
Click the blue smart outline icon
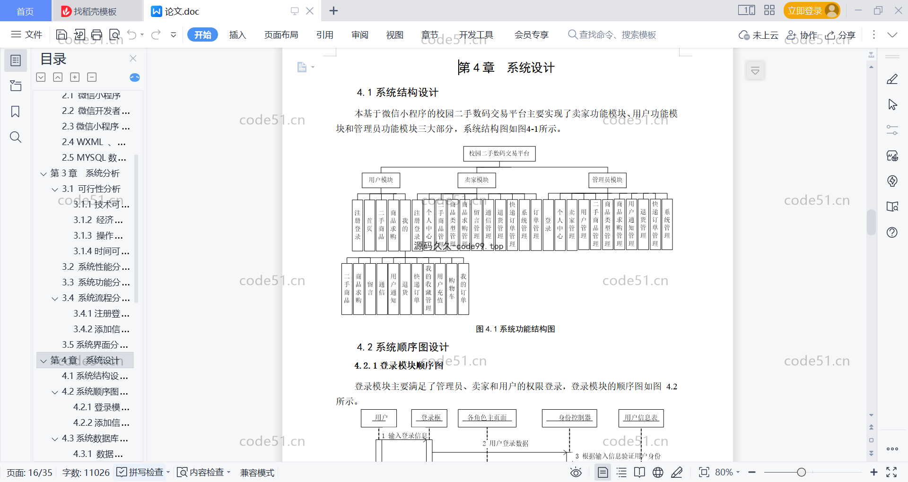[x=135, y=77]
